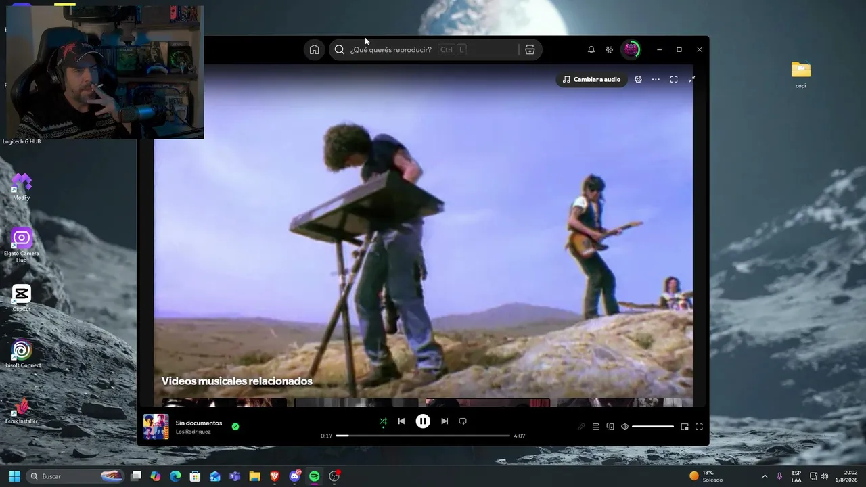This screenshot has height=487, width=866.
Task: Click the system tray speaker volume icon
Action: coord(824,476)
